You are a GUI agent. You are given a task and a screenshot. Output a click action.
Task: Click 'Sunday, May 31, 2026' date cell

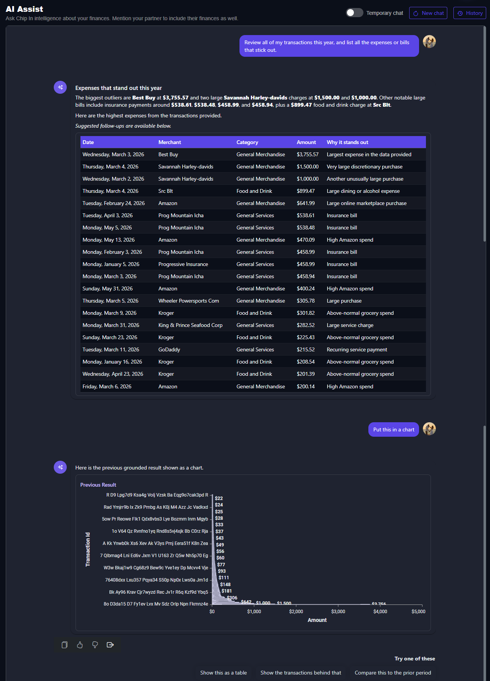pos(108,288)
